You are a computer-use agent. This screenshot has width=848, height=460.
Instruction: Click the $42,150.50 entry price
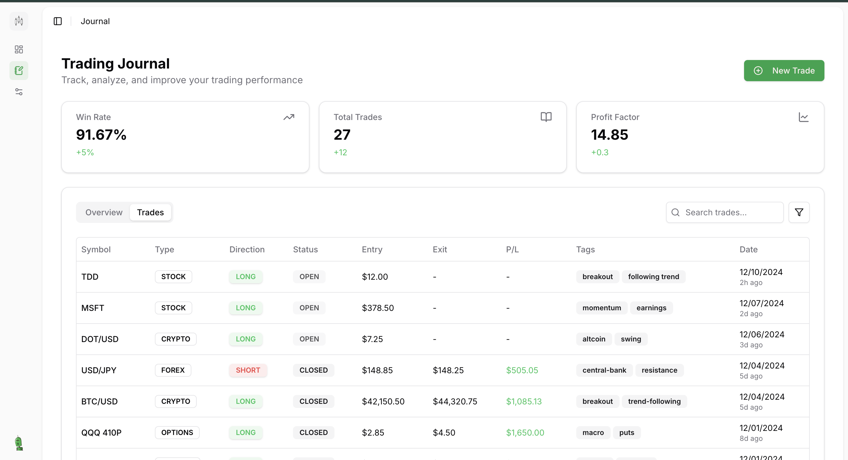(383, 401)
